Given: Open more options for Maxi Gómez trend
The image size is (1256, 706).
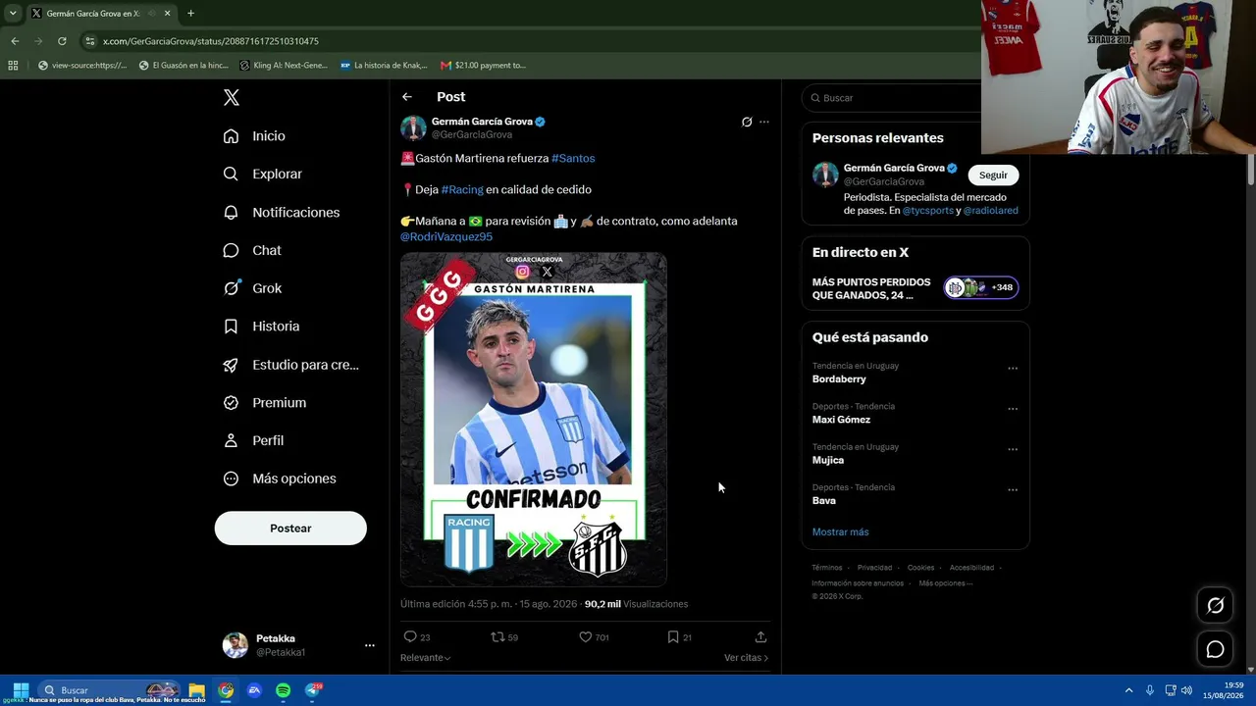Looking at the screenshot, I should 1013,409.
